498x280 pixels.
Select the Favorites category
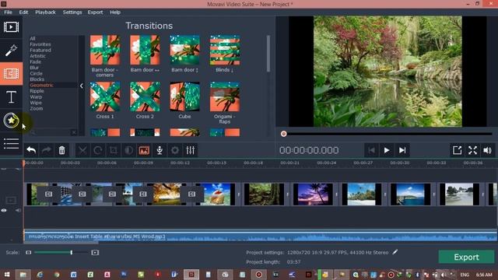click(x=40, y=44)
